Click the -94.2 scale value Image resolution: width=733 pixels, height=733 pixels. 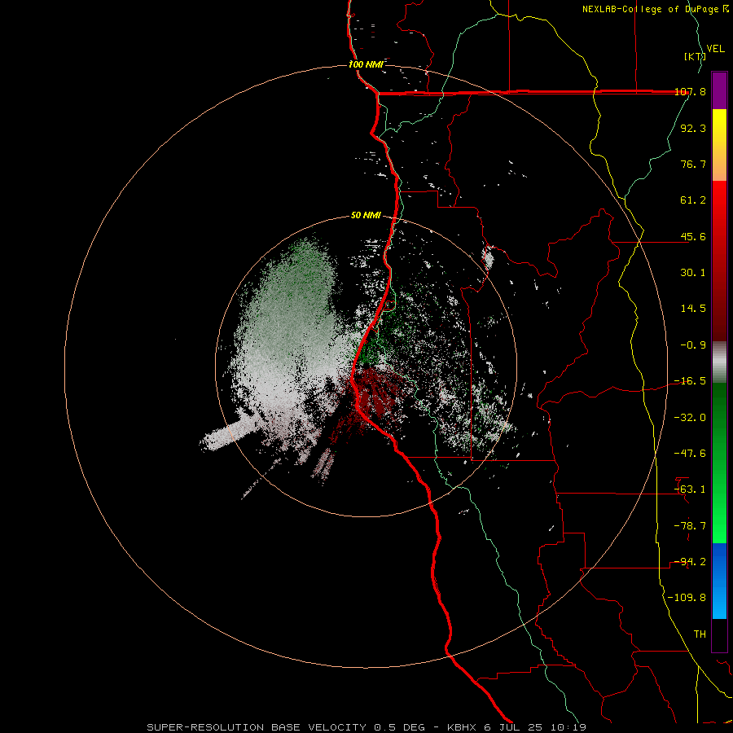coord(690,562)
